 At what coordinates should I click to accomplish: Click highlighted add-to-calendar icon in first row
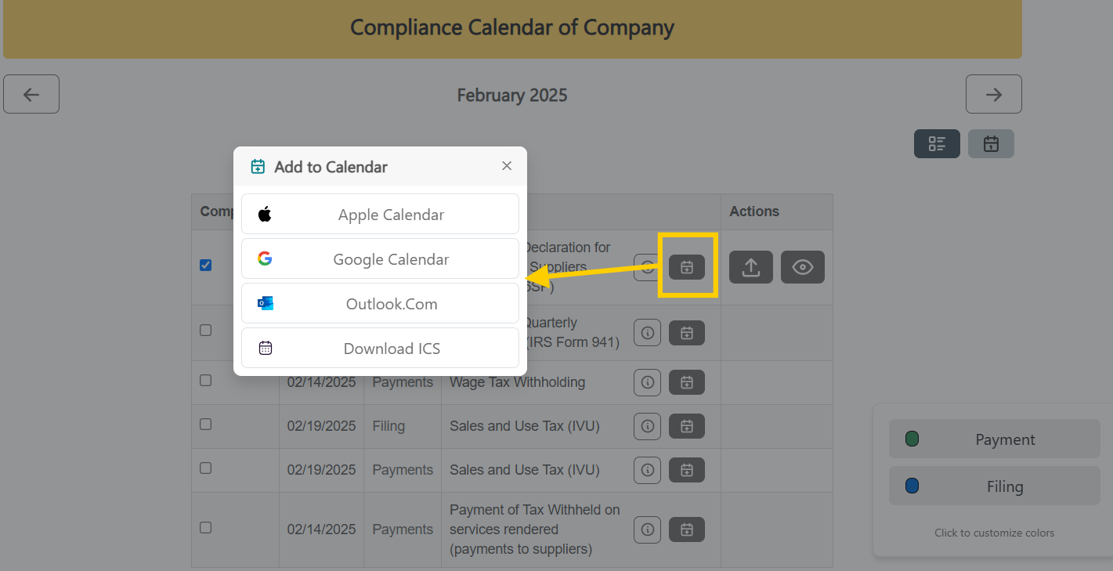(x=687, y=267)
